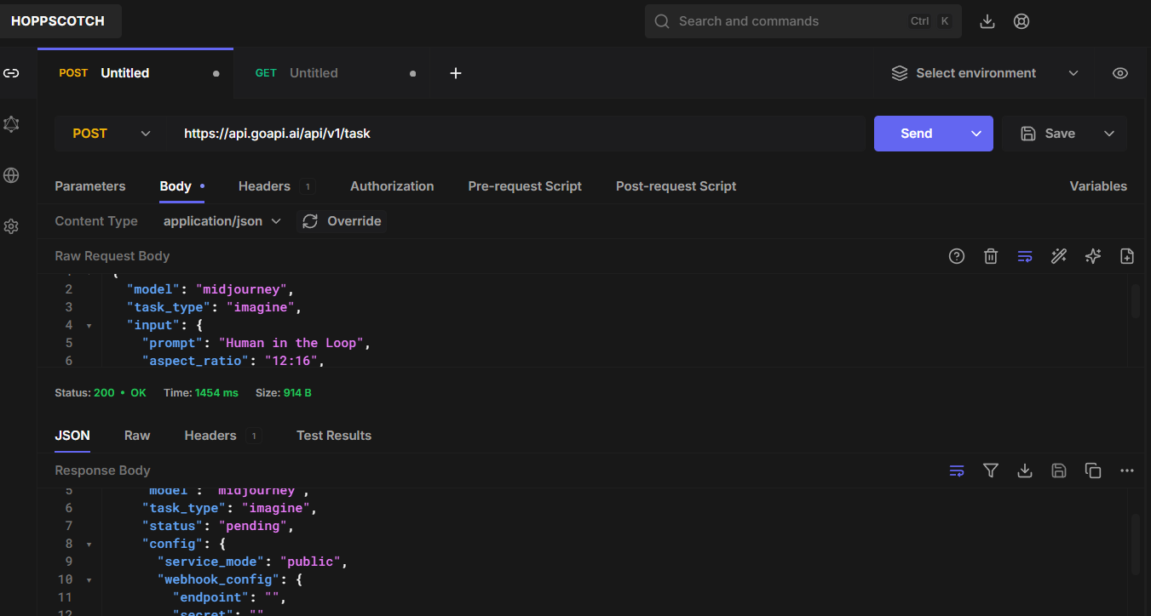1151x616 pixels.
Task: Toggle line wrapping in the request body
Action: point(1024,255)
